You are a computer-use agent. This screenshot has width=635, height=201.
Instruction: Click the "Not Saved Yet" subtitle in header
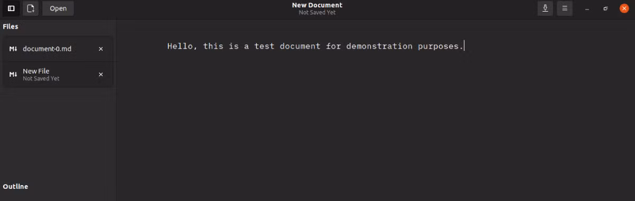point(317,13)
